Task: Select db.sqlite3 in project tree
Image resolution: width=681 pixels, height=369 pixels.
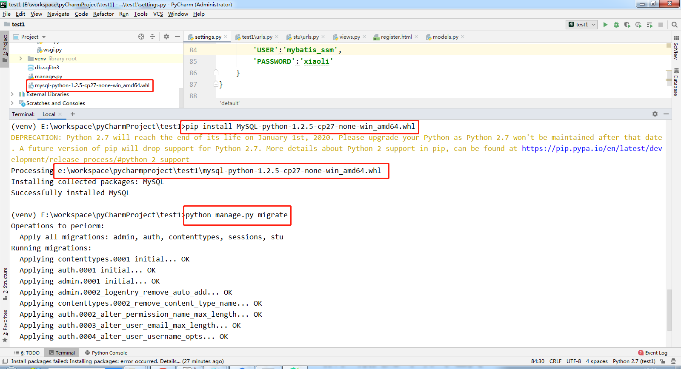Action: tap(43, 67)
